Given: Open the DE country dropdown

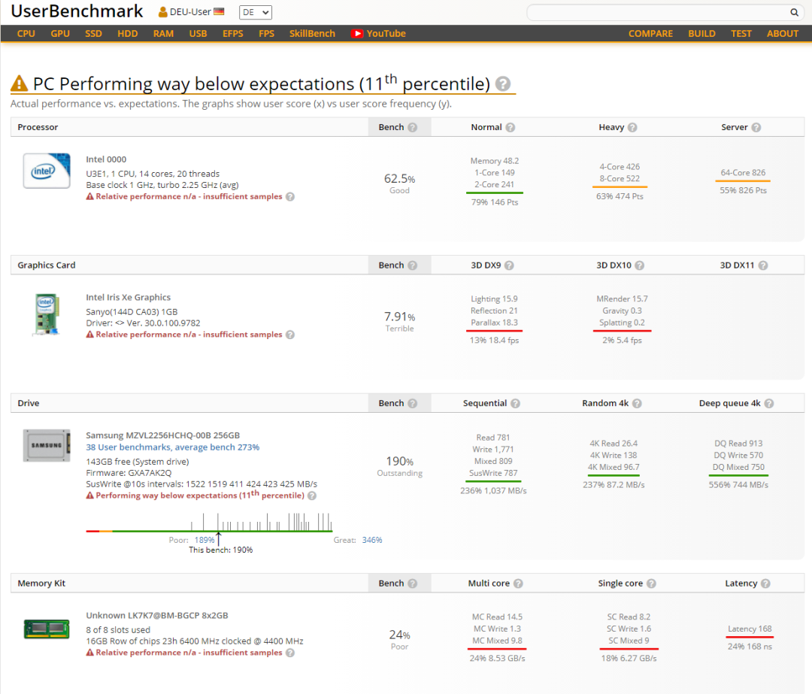Looking at the screenshot, I should point(256,13).
